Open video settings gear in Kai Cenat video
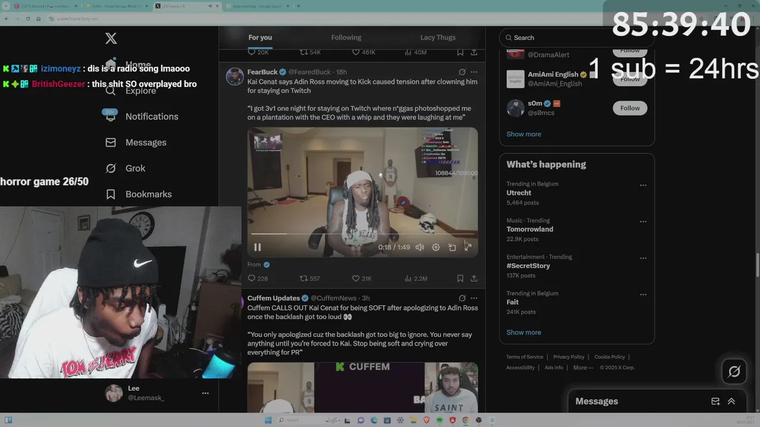This screenshot has width=760, height=427. tap(436, 247)
